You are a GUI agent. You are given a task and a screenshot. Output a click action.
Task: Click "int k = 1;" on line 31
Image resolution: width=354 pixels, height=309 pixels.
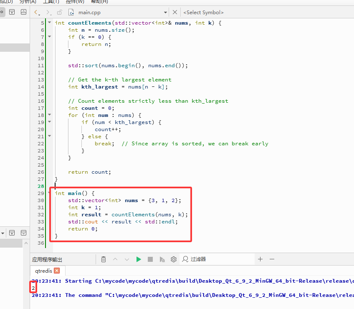(84, 208)
